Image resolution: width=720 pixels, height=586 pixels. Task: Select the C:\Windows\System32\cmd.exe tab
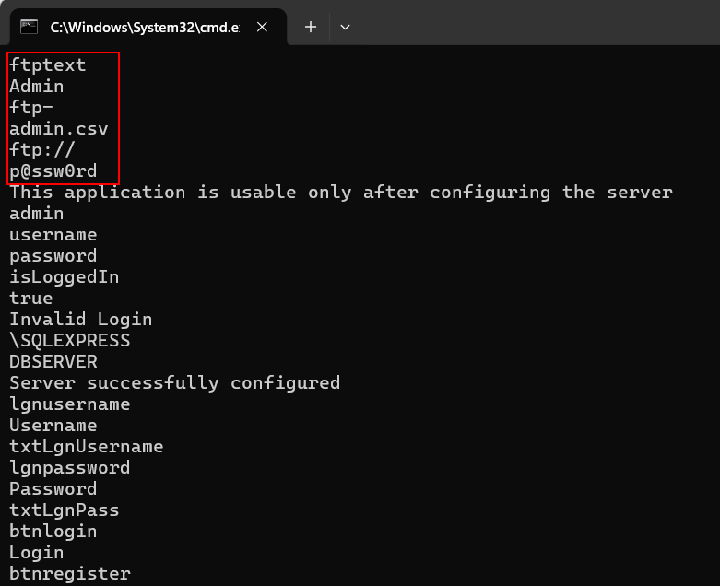pos(143,27)
